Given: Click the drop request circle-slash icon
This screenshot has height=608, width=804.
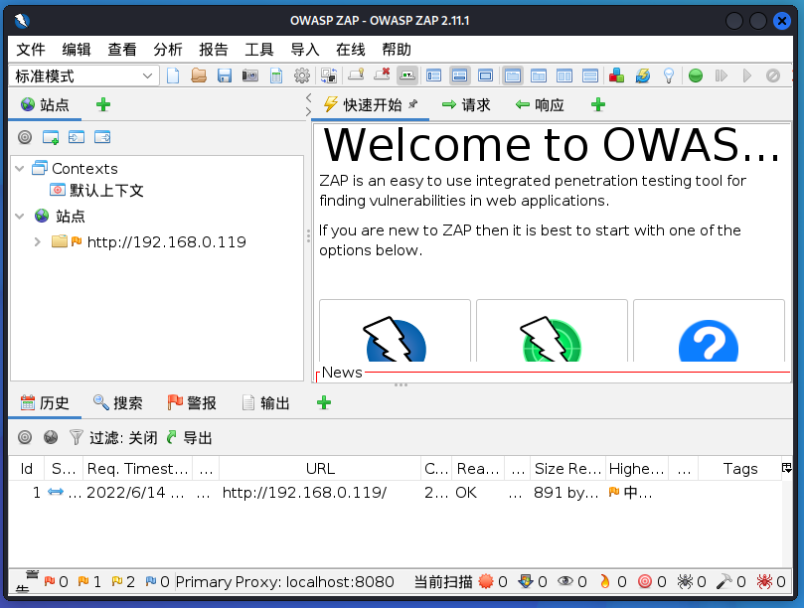Looking at the screenshot, I should pos(773,76).
